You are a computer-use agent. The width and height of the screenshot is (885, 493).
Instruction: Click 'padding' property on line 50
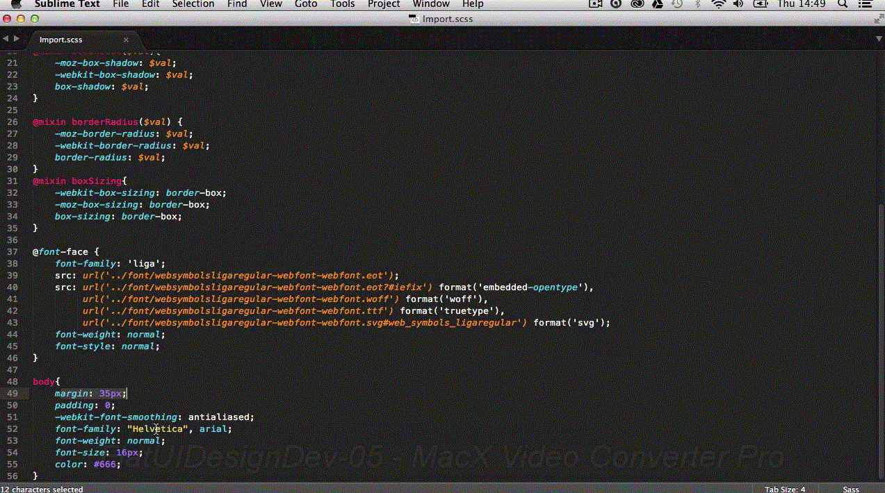(74, 405)
